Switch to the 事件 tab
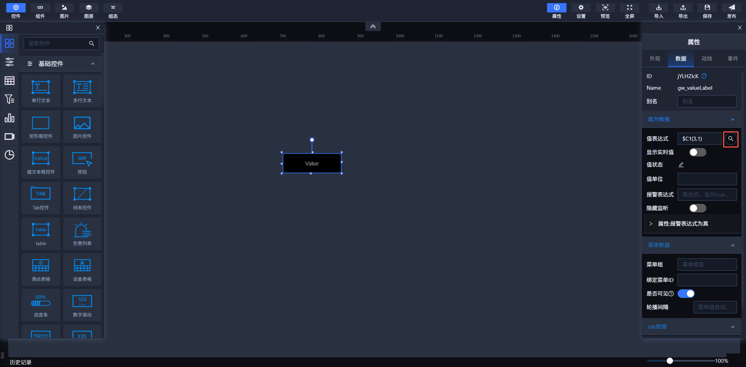This screenshot has width=746, height=367. click(x=733, y=59)
